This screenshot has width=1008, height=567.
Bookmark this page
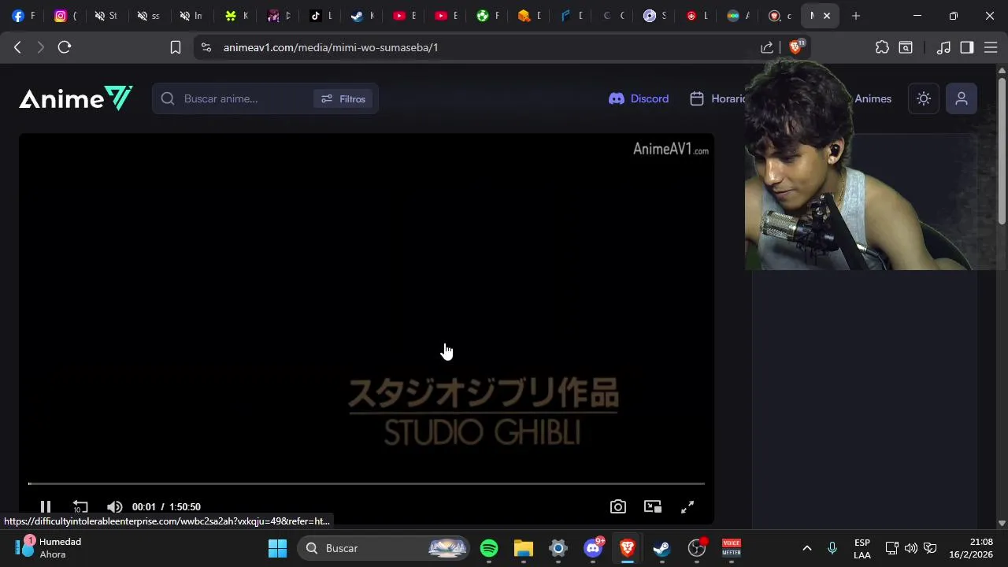pos(176,47)
